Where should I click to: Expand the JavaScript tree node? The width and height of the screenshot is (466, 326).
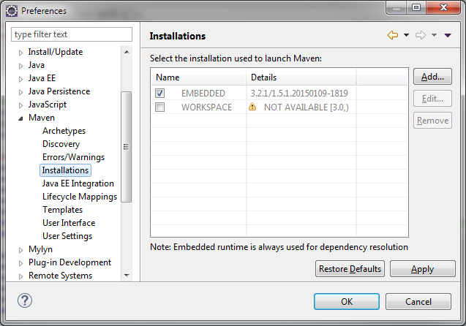pyautogui.click(x=20, y=105)
